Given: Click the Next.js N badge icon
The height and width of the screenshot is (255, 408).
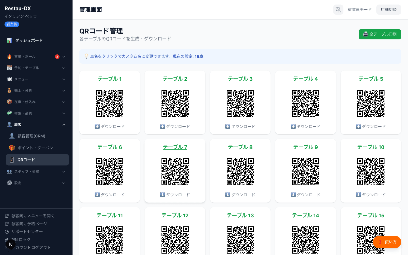Looking at the screenshot, I should 10,244.
